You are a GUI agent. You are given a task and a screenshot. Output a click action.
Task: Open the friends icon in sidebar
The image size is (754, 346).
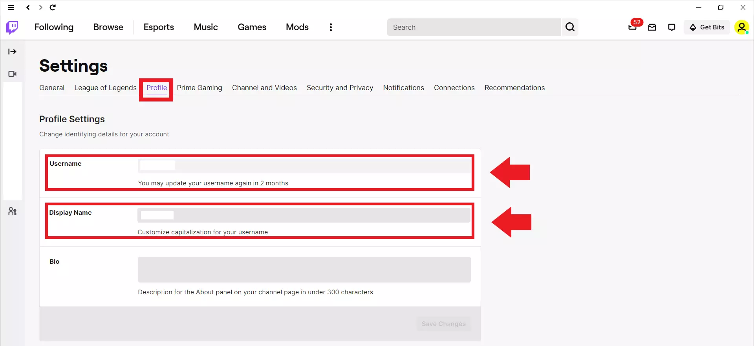click(x=12, y=211)
